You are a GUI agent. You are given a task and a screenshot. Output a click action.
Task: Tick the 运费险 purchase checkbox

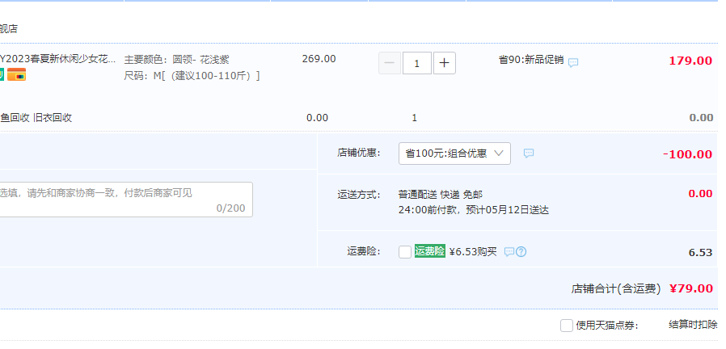tap(405, 252)
